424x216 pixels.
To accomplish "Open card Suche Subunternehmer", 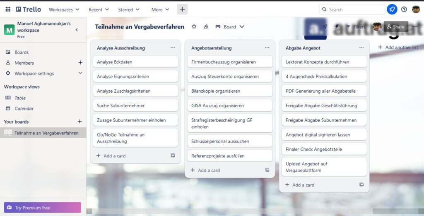I will [x=135, y=105].
